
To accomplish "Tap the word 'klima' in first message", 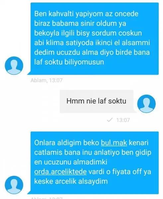I will [55, 43].
